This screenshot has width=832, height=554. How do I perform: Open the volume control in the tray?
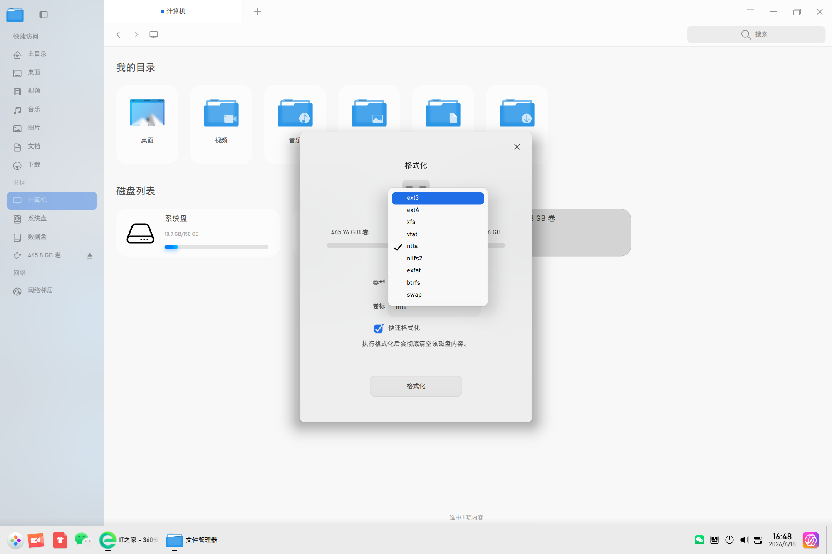[x=744, y=540]
